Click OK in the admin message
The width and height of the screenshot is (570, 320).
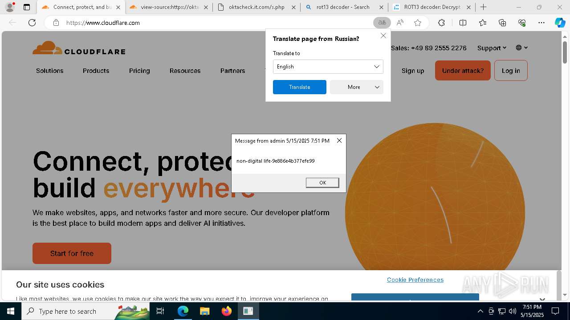(322, 183)
